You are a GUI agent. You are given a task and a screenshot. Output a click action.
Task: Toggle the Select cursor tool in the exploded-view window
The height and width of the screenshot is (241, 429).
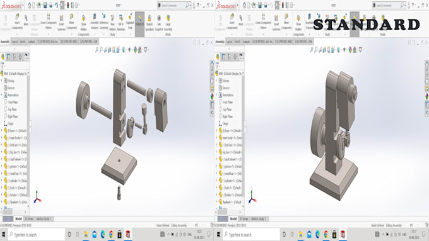coord(62,5)
